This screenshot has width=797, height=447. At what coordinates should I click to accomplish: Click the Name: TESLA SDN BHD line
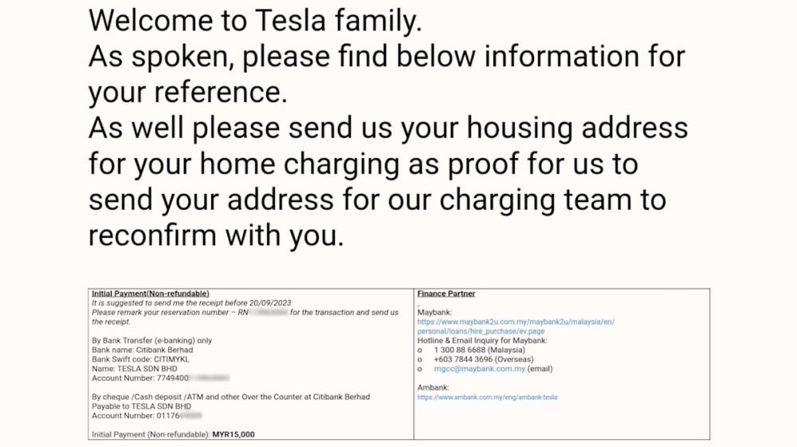pyautogui.click(x=135, y=369)
